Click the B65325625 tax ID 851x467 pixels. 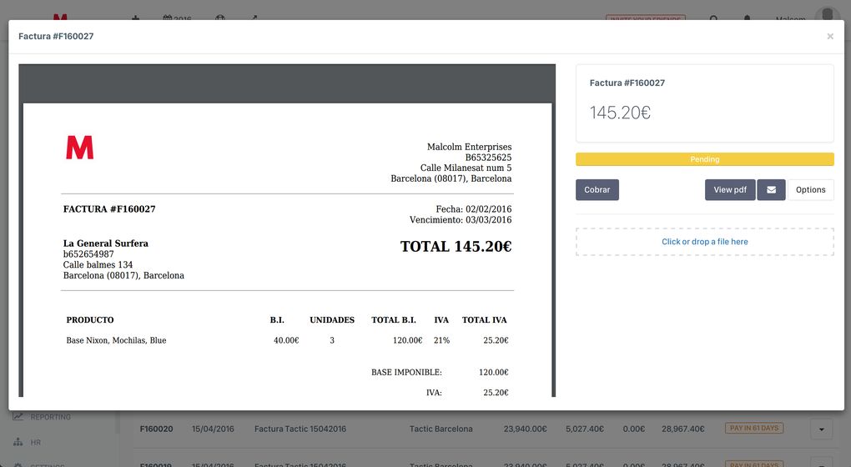[x=488, y=158]
